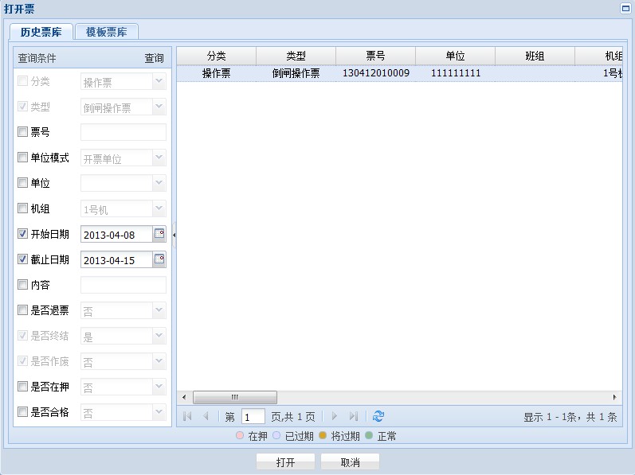Click the refresh icon in pagination bar

coord(378,416)
